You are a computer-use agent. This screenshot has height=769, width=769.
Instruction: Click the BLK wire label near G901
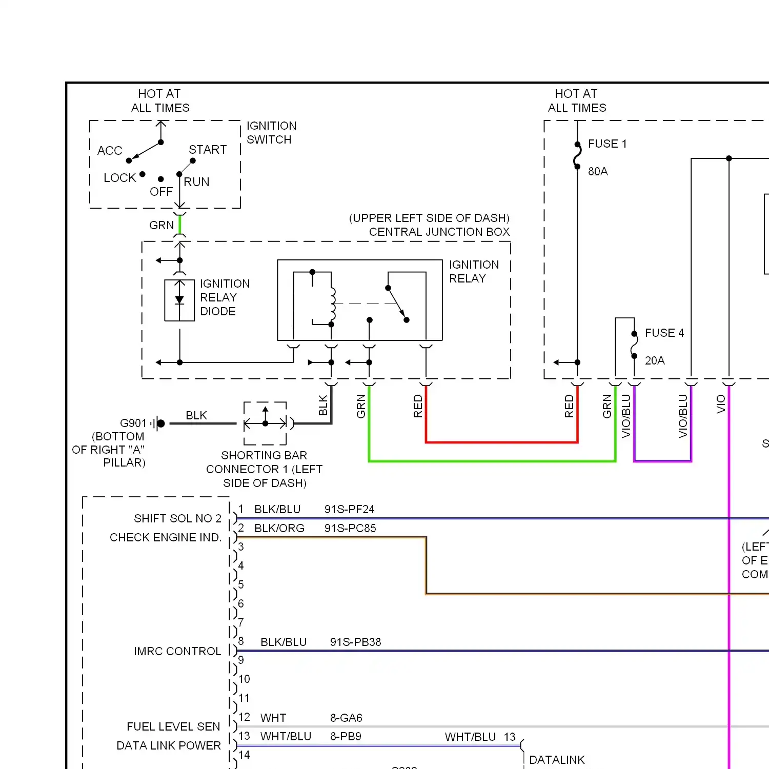[196, 415]
